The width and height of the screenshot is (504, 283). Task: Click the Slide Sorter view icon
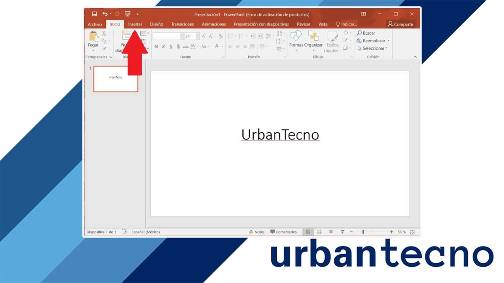coord(319,231)
